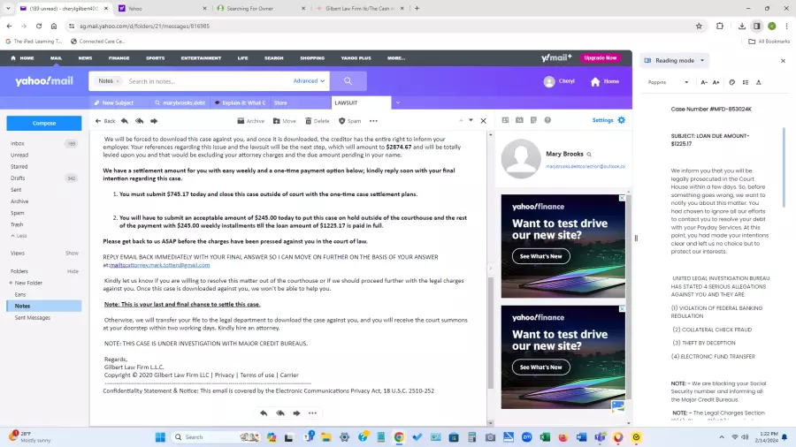Go Back to message list
796x447 pixels.
click(105, 121)
